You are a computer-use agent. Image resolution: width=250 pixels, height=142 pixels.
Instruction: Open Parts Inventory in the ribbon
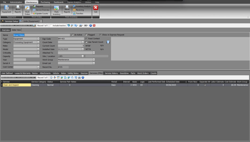pos(56,10)
